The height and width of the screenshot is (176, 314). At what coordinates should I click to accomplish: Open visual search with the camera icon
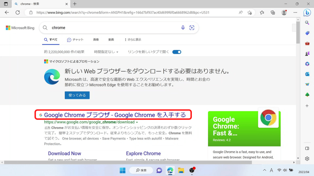(192, 28)
